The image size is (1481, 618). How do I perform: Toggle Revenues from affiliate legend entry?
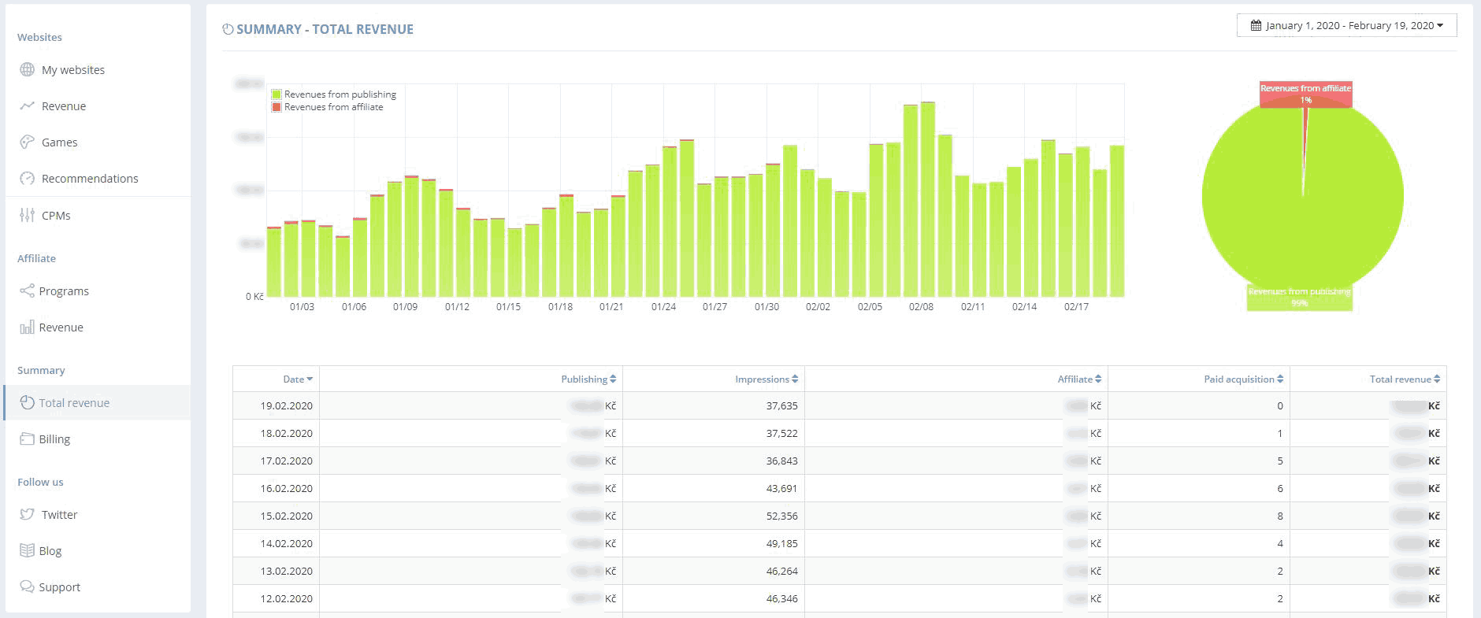coord(328,106)
